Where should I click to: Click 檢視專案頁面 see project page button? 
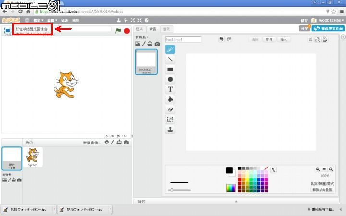coord(328,28)
